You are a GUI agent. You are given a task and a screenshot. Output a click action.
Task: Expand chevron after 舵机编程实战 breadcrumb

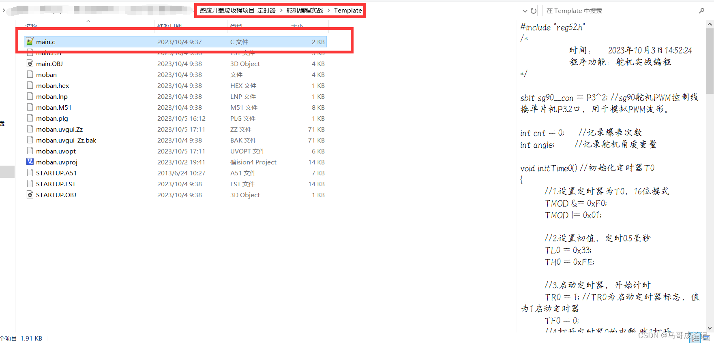[x=329, y=11]
